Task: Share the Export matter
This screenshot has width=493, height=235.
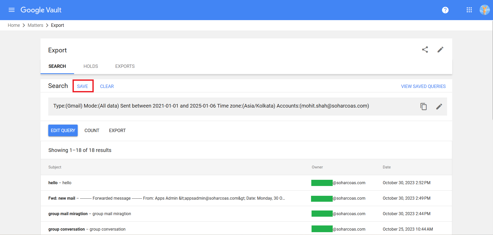Action: pos(425,50)
